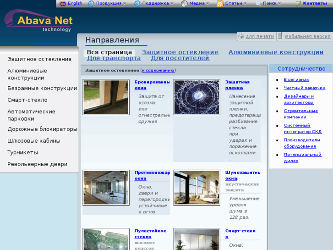This screenshot has width=333, height=250.
Task: Open the мобильная версия link
Action: pos(308,36)
